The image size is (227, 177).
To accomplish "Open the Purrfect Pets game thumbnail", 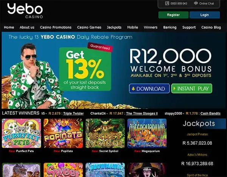I will tap(22, 133).
